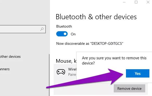Focus the settings search field
The width and height of the screenshot is (152, 96).
point(23,29)
